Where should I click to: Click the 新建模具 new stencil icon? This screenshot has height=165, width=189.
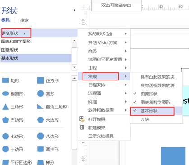82,127
